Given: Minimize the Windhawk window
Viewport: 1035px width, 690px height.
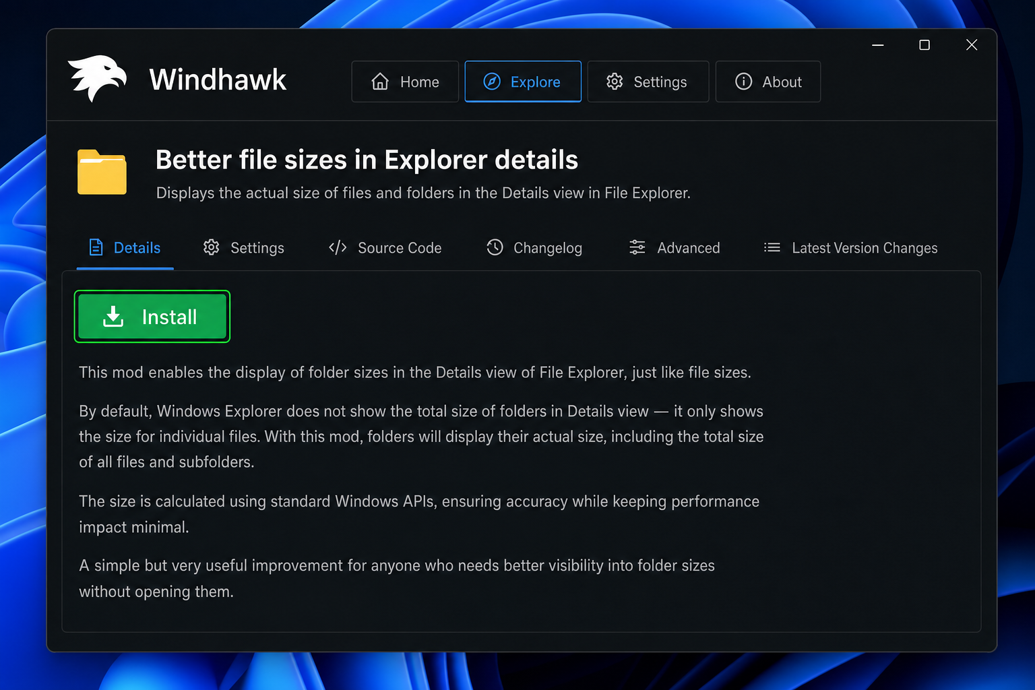Looking at the screenshot, I should (878, 45).
